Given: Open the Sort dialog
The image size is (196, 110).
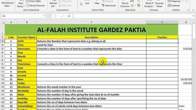Looking at the screenshot, I should point(87,3).
